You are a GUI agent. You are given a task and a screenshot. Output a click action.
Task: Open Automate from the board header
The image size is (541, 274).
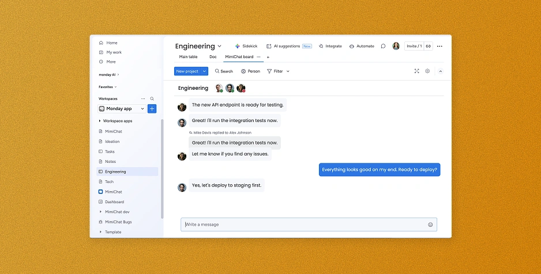[352, 46]
